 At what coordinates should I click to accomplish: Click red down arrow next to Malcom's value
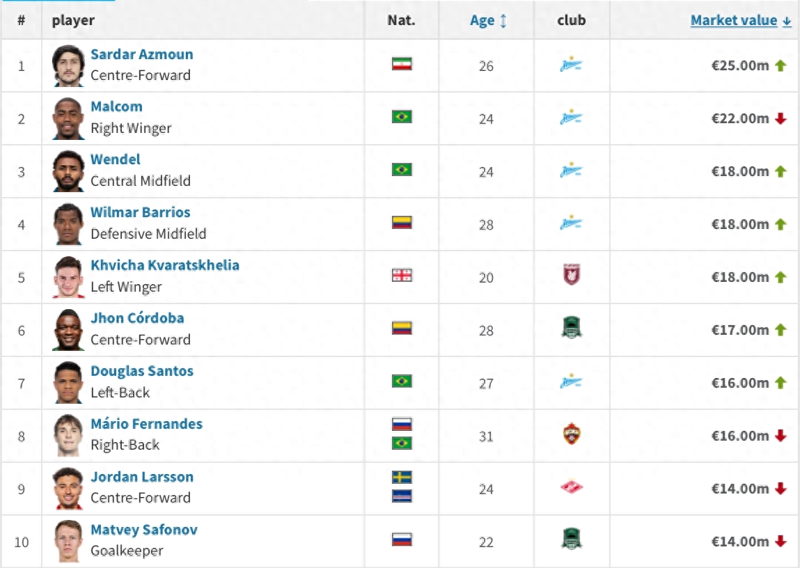[781, 118]
